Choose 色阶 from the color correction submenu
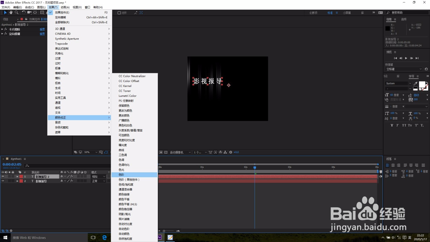Image resolution: width=430 pixels, height=242 pixels. point(134,175)
